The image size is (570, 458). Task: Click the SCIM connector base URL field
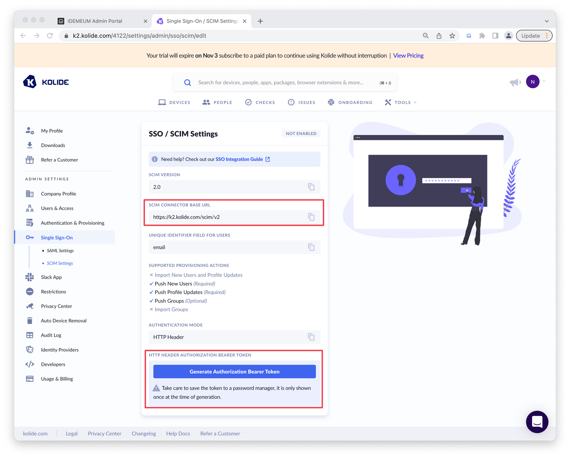(234, 217)
